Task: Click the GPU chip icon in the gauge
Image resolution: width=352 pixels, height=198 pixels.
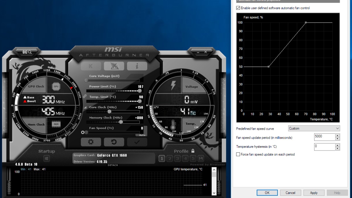Action: point(56,87)
